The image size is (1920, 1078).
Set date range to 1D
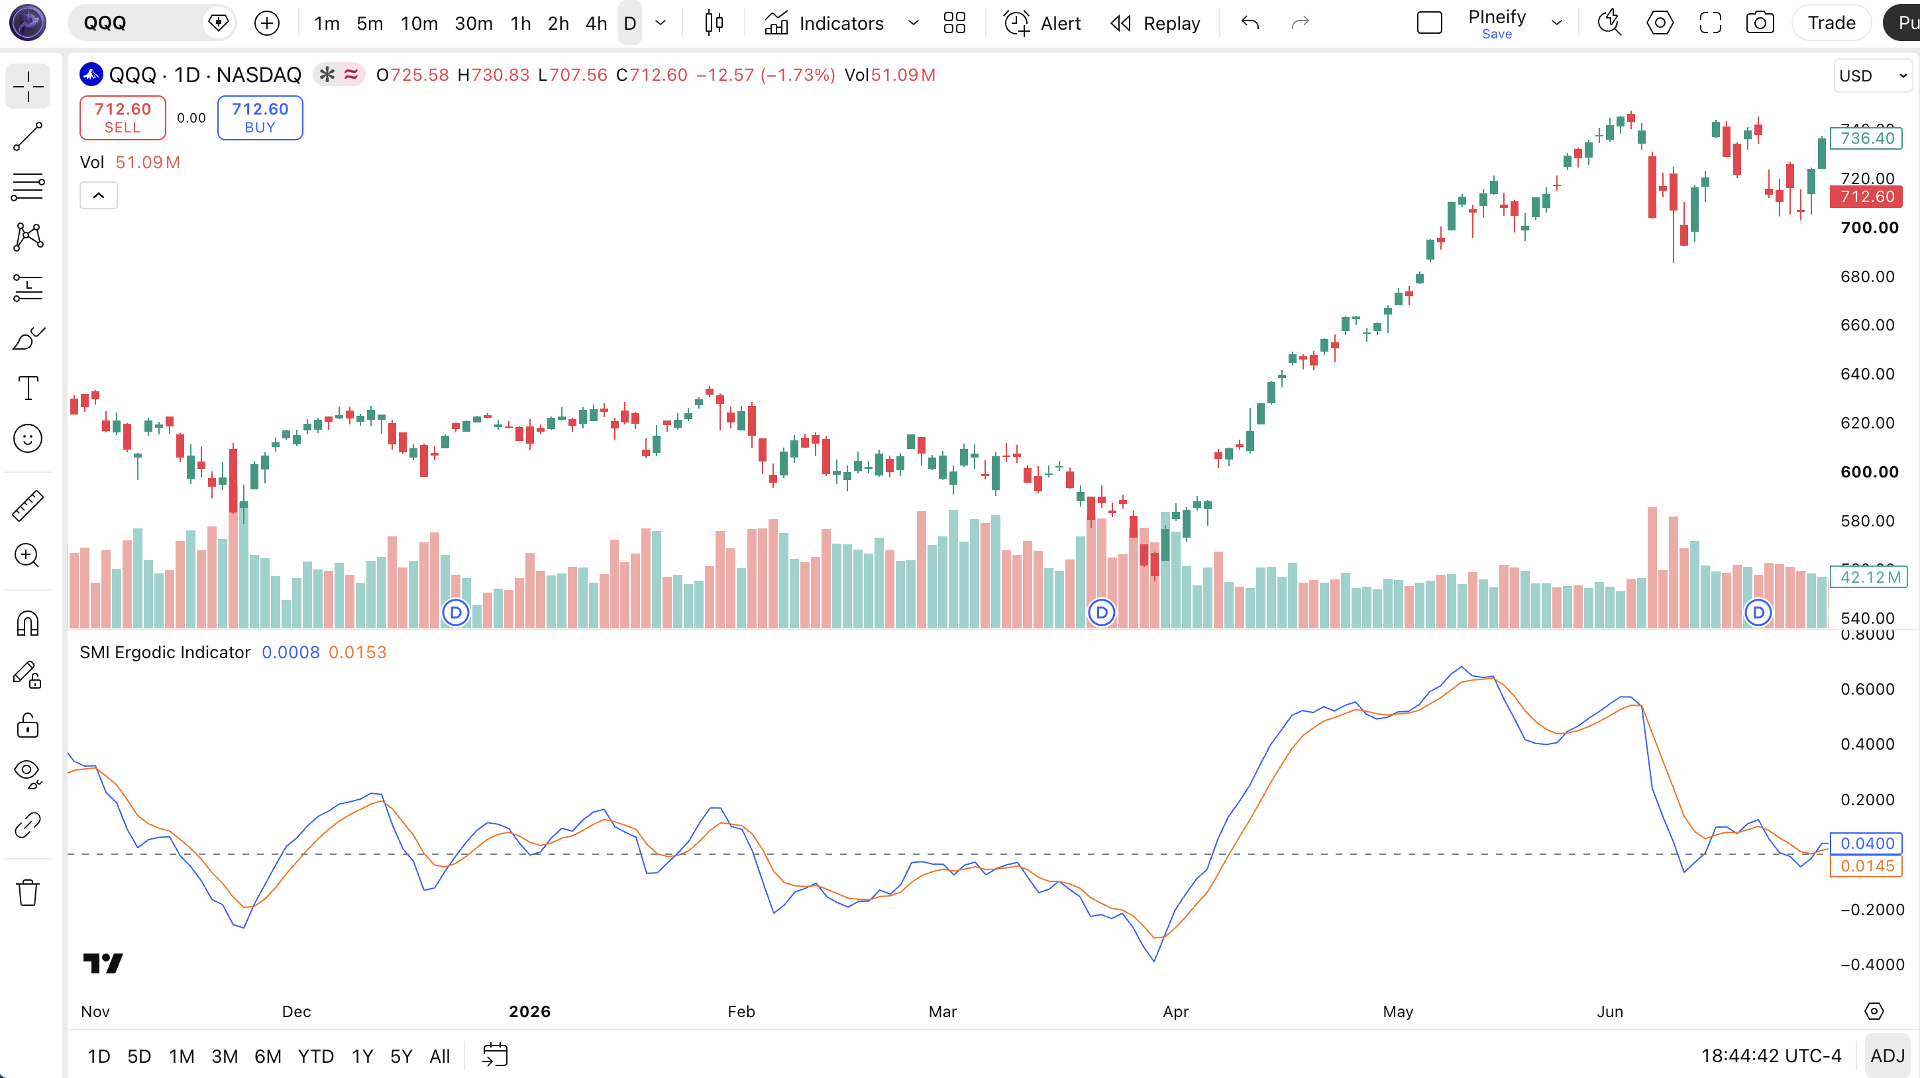coord(98,1055)
